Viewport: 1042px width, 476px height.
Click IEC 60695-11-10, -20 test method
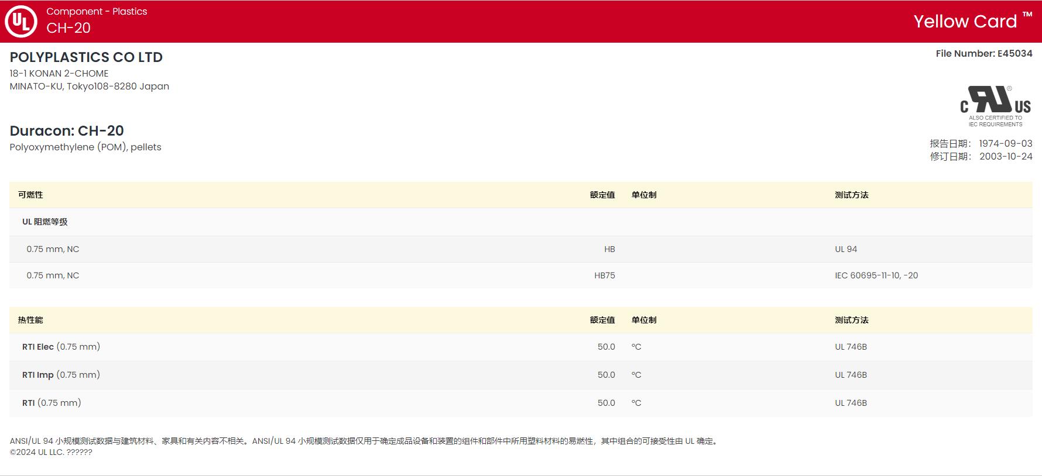[876, 275]
